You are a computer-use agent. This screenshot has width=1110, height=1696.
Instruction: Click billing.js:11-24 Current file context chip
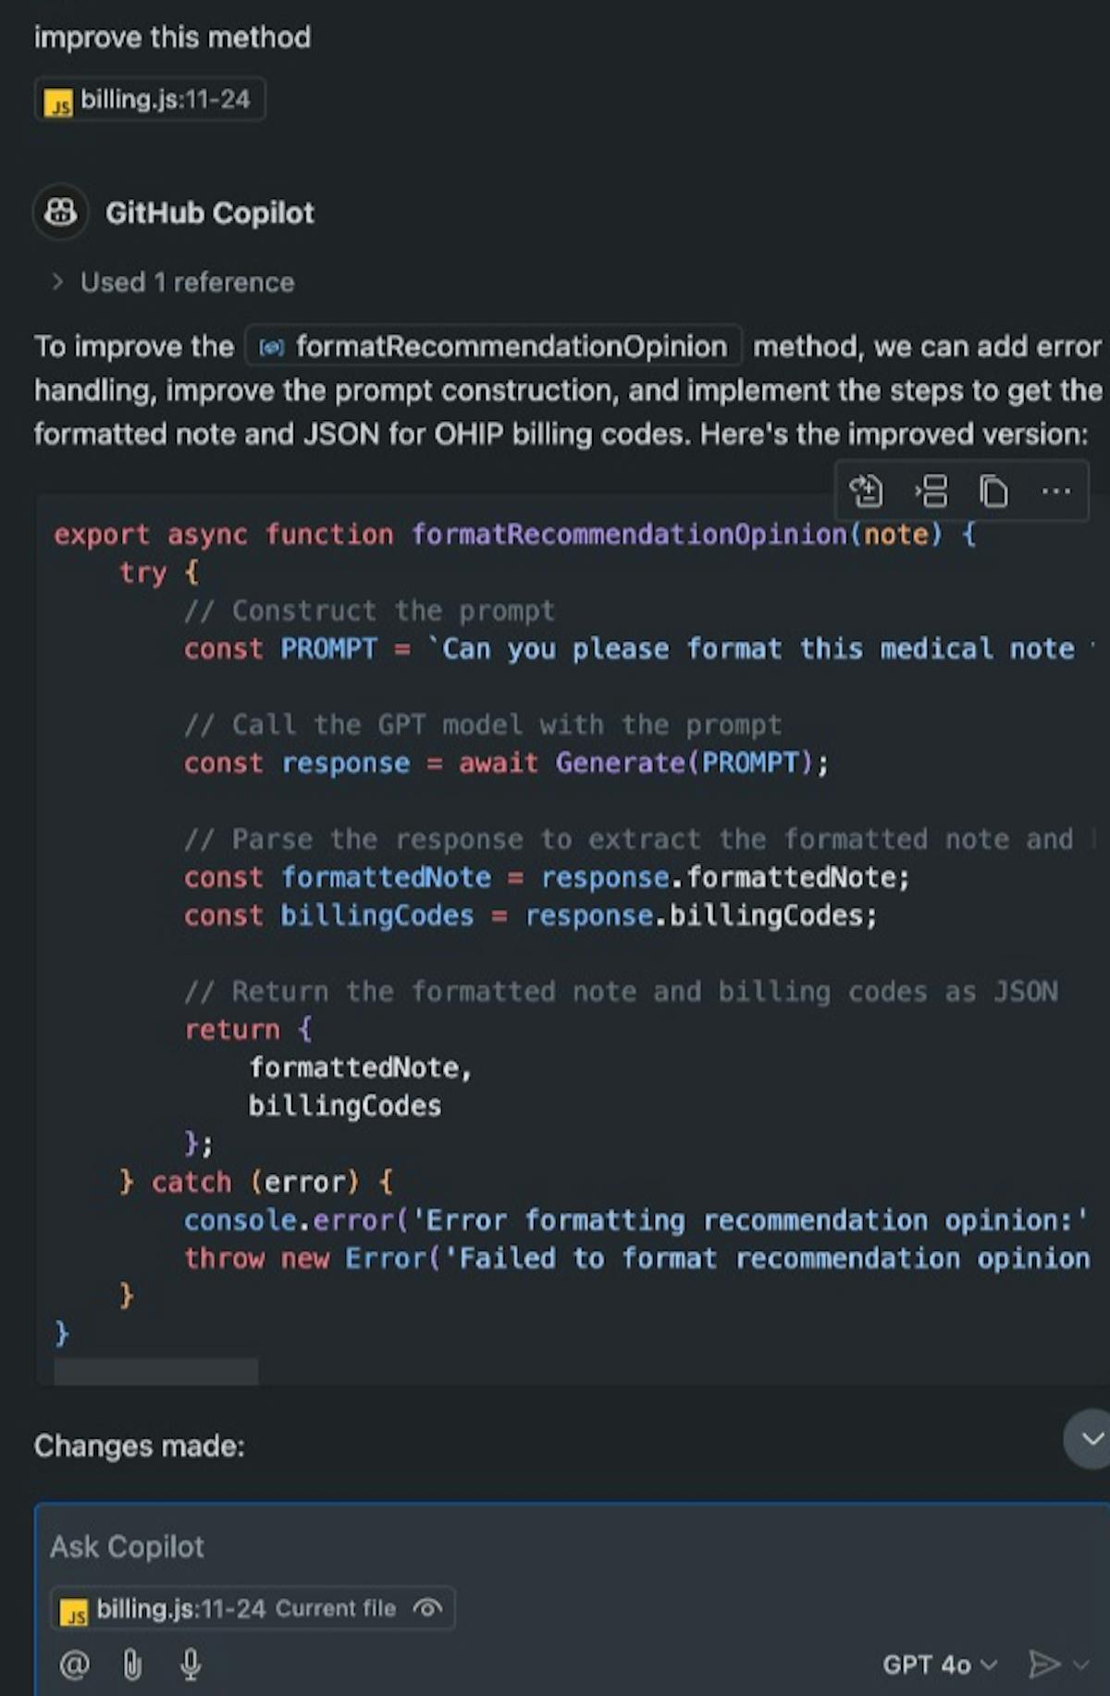click(231, 1609)
